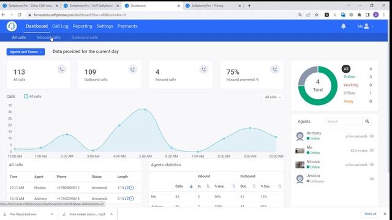
Task: Open the Pre-Recorded.wav download
Action: coord(23,215)
